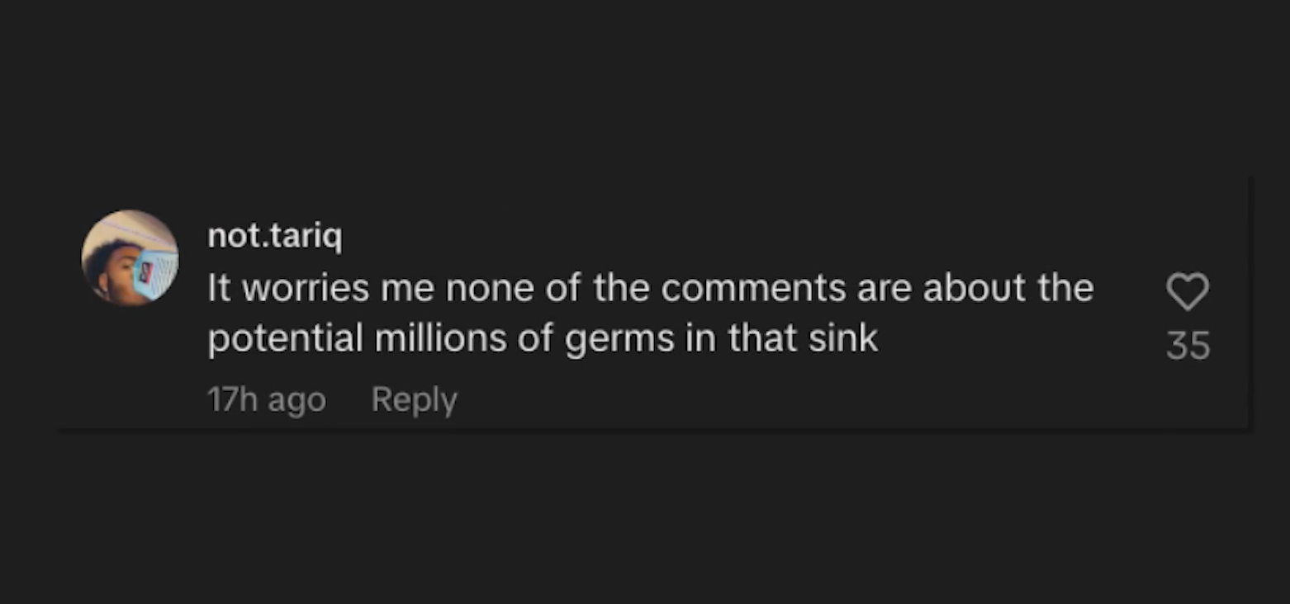Viewport: 1290px width, 604px height.
Task: Click the word "comments" in the text
Action: [x=753, y=288]
